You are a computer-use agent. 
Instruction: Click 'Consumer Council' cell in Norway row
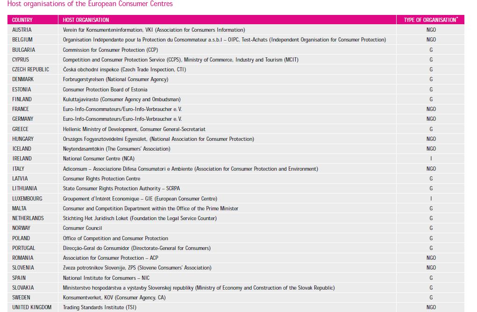[x=227, y=228]
